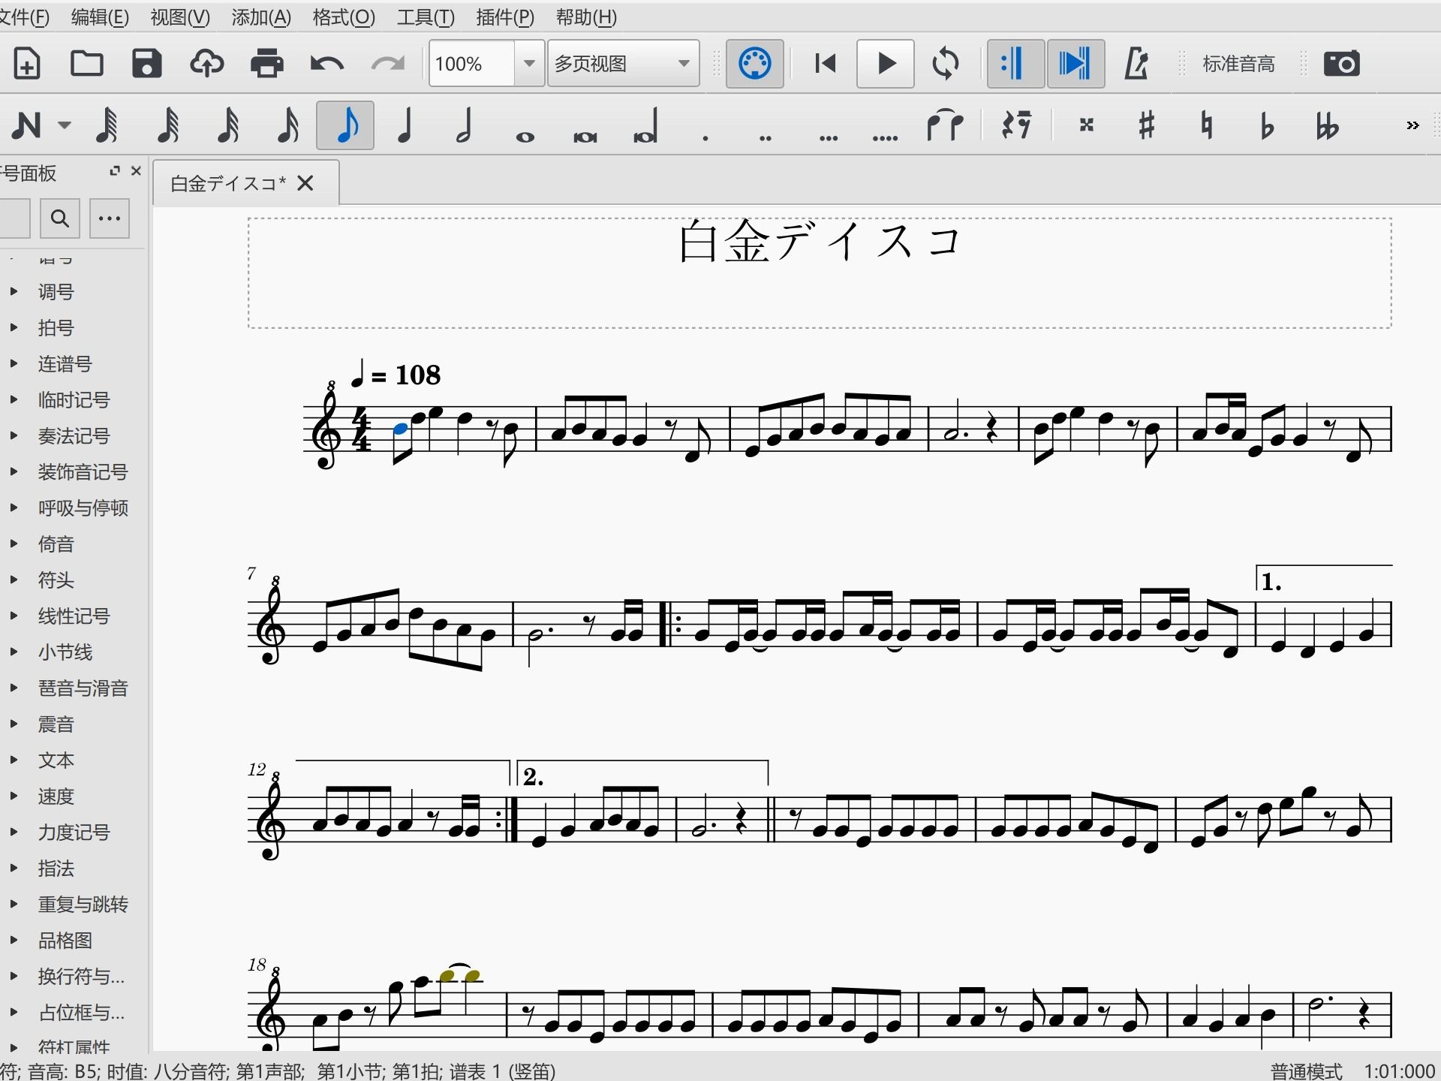Select half note duration
The image size is (1441, 1081).
coord(465,125)
